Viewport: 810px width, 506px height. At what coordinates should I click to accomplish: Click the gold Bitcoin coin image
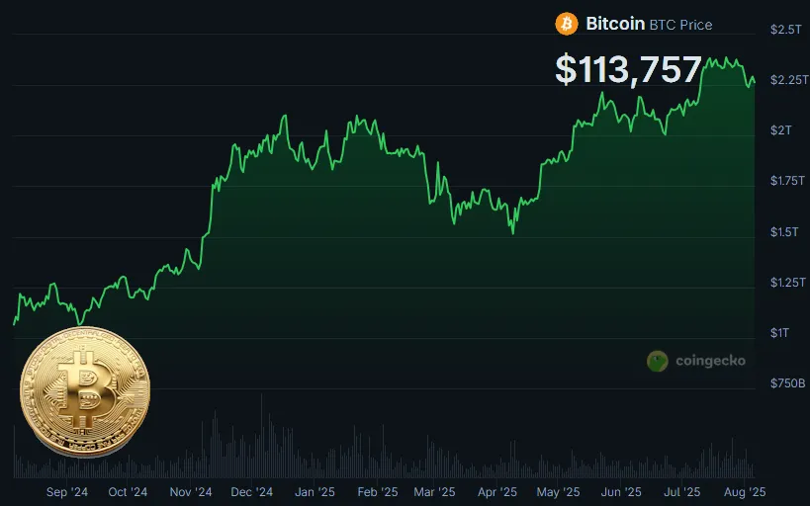click(x=85, y=392)
